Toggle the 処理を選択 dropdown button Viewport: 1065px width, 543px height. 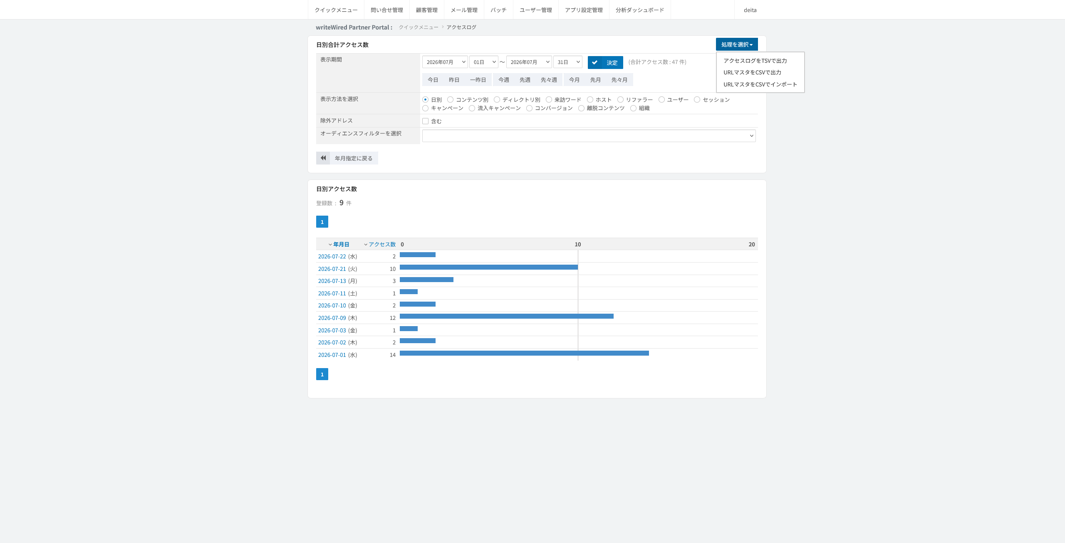click(737, 44)
